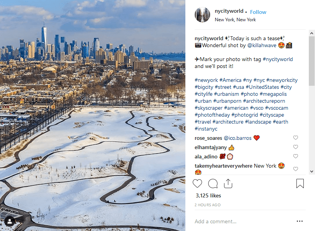
Task: Click the scrollbar down arrow in comments
Action: coord(312,172)
